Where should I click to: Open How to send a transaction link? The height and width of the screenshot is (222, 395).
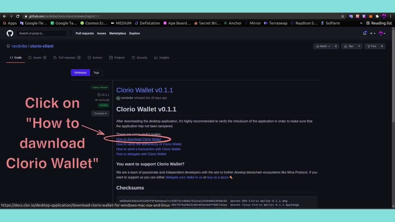[x=148, y=149]
